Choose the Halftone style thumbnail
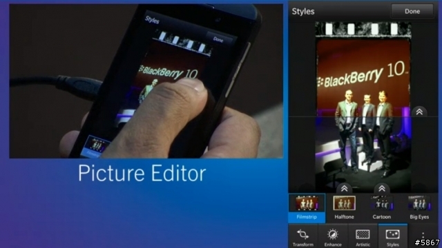This screenshot has width=442, height=248. point(344,208)
